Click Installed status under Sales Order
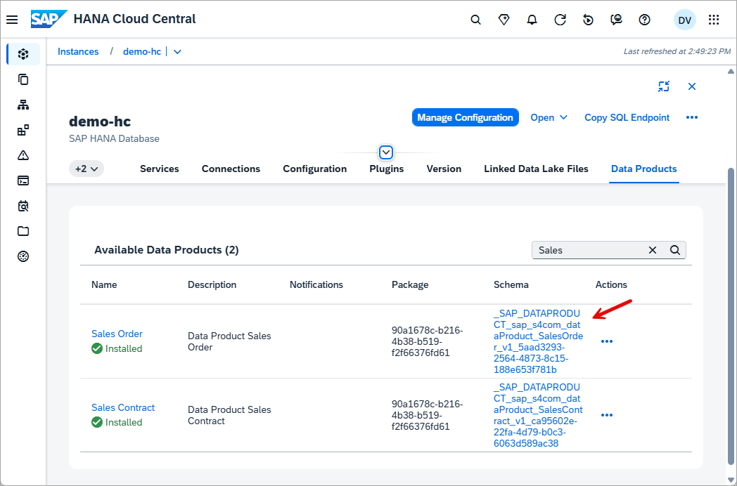This screenshot has width=737, height=486. point(117,348)
